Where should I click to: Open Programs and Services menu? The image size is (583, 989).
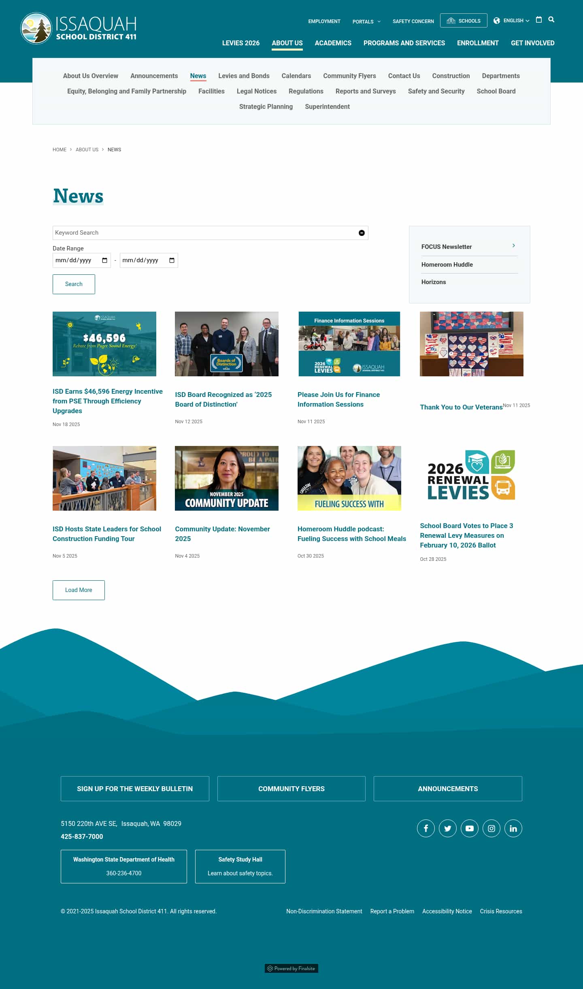[404, 43]
